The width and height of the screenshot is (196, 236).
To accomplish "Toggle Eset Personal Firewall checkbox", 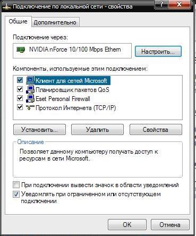I will 20,98.
